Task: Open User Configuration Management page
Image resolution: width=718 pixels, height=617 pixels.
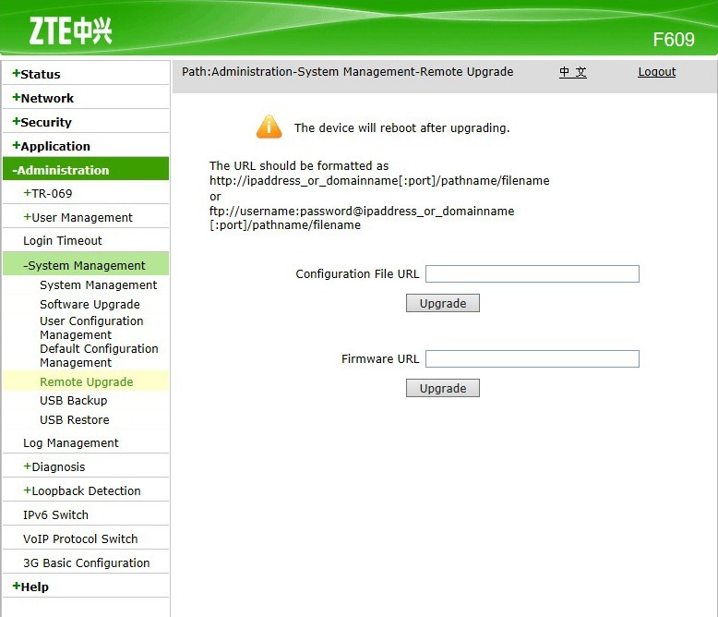Action: point(91,328)
